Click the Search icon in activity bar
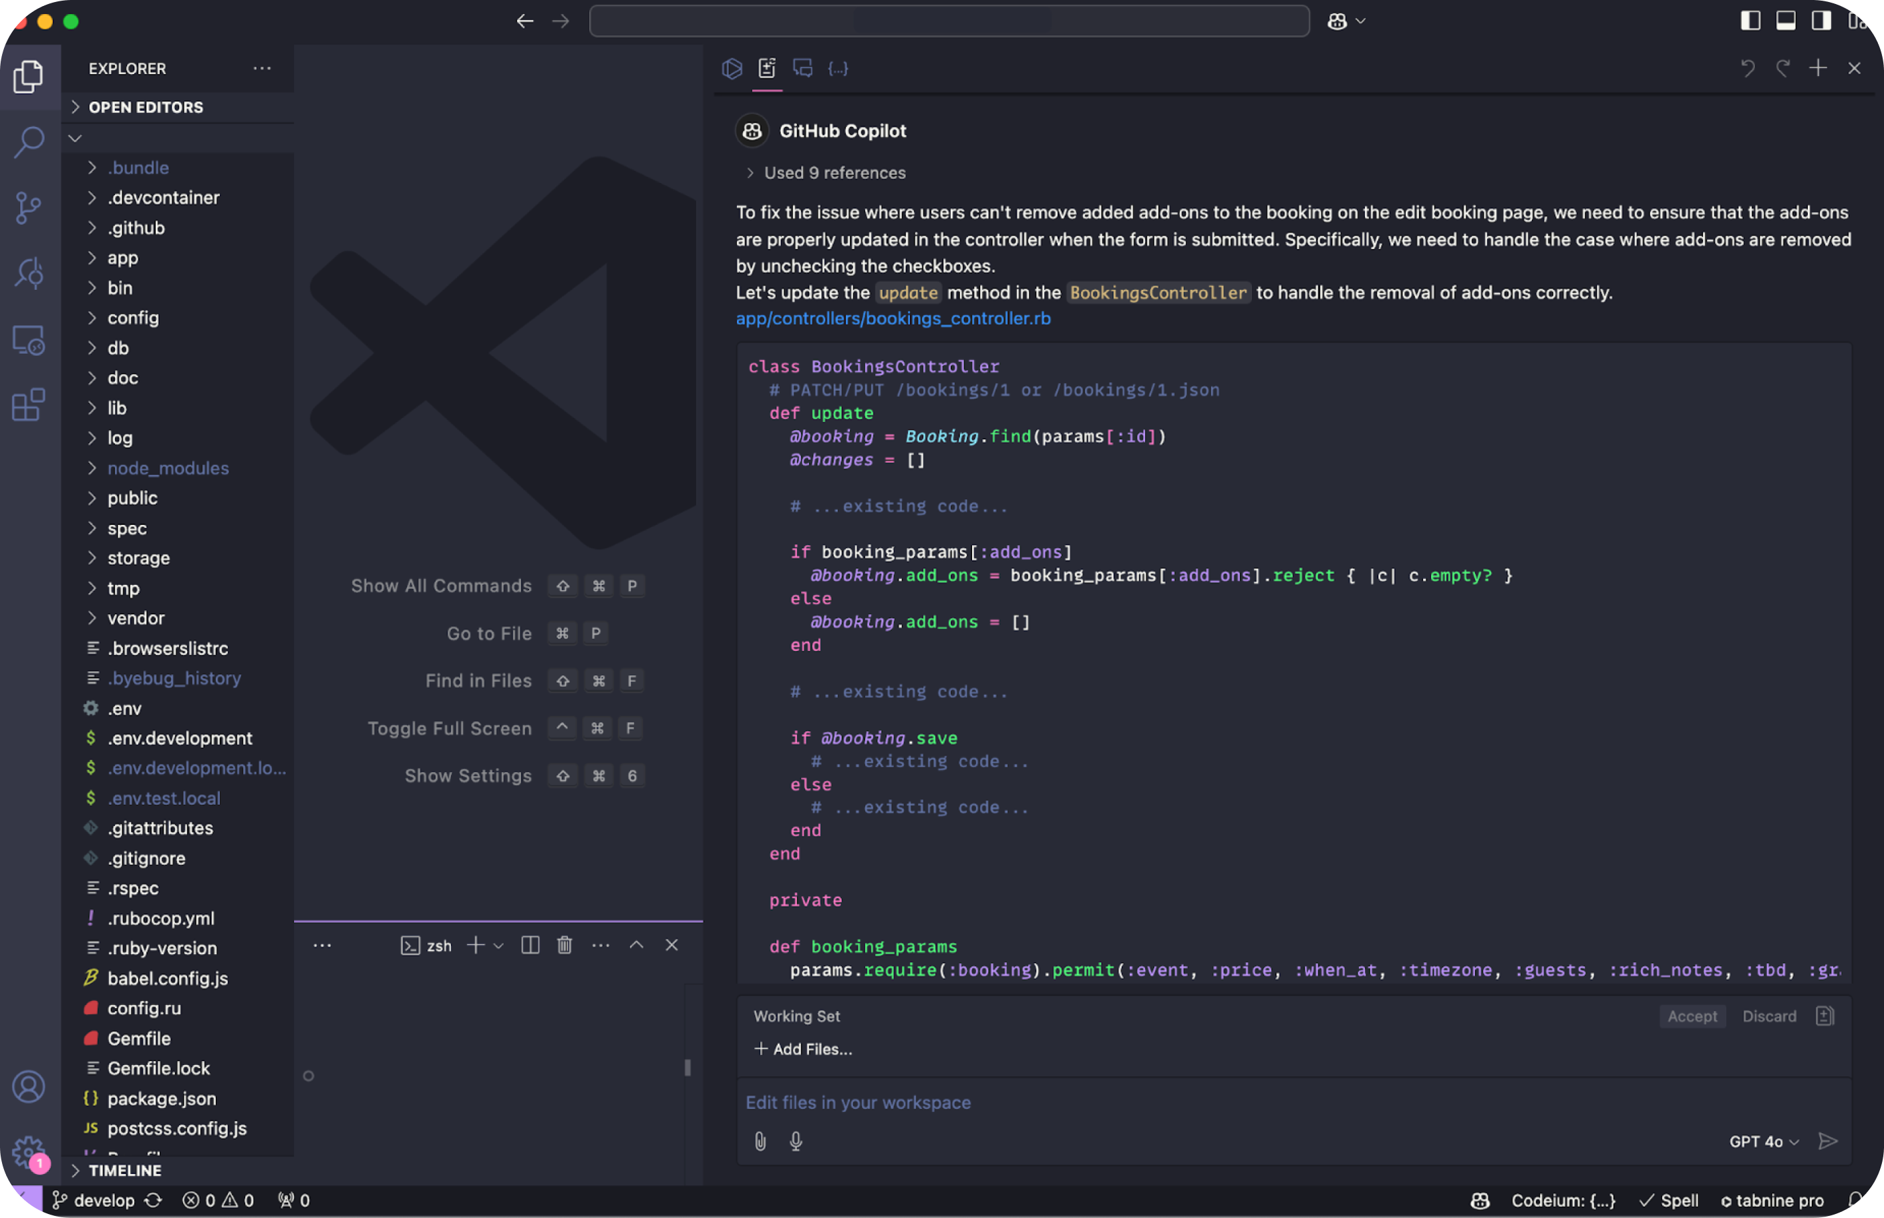 [x=29, y=142]
